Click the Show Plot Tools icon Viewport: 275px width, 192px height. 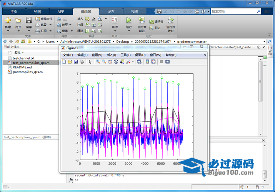[167, 61]
